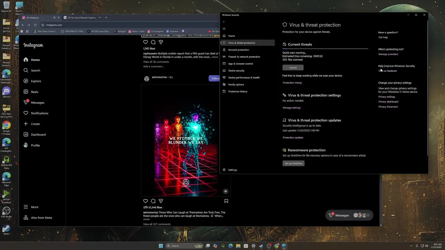Switch to FBI Ten Most Wanted Fugitives tab
This screenshot has height=250, width=445.
click(x=82, y=17)
